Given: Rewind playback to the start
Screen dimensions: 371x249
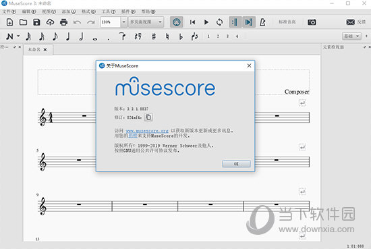Looking at the screenshot, I should pos(193,22).
